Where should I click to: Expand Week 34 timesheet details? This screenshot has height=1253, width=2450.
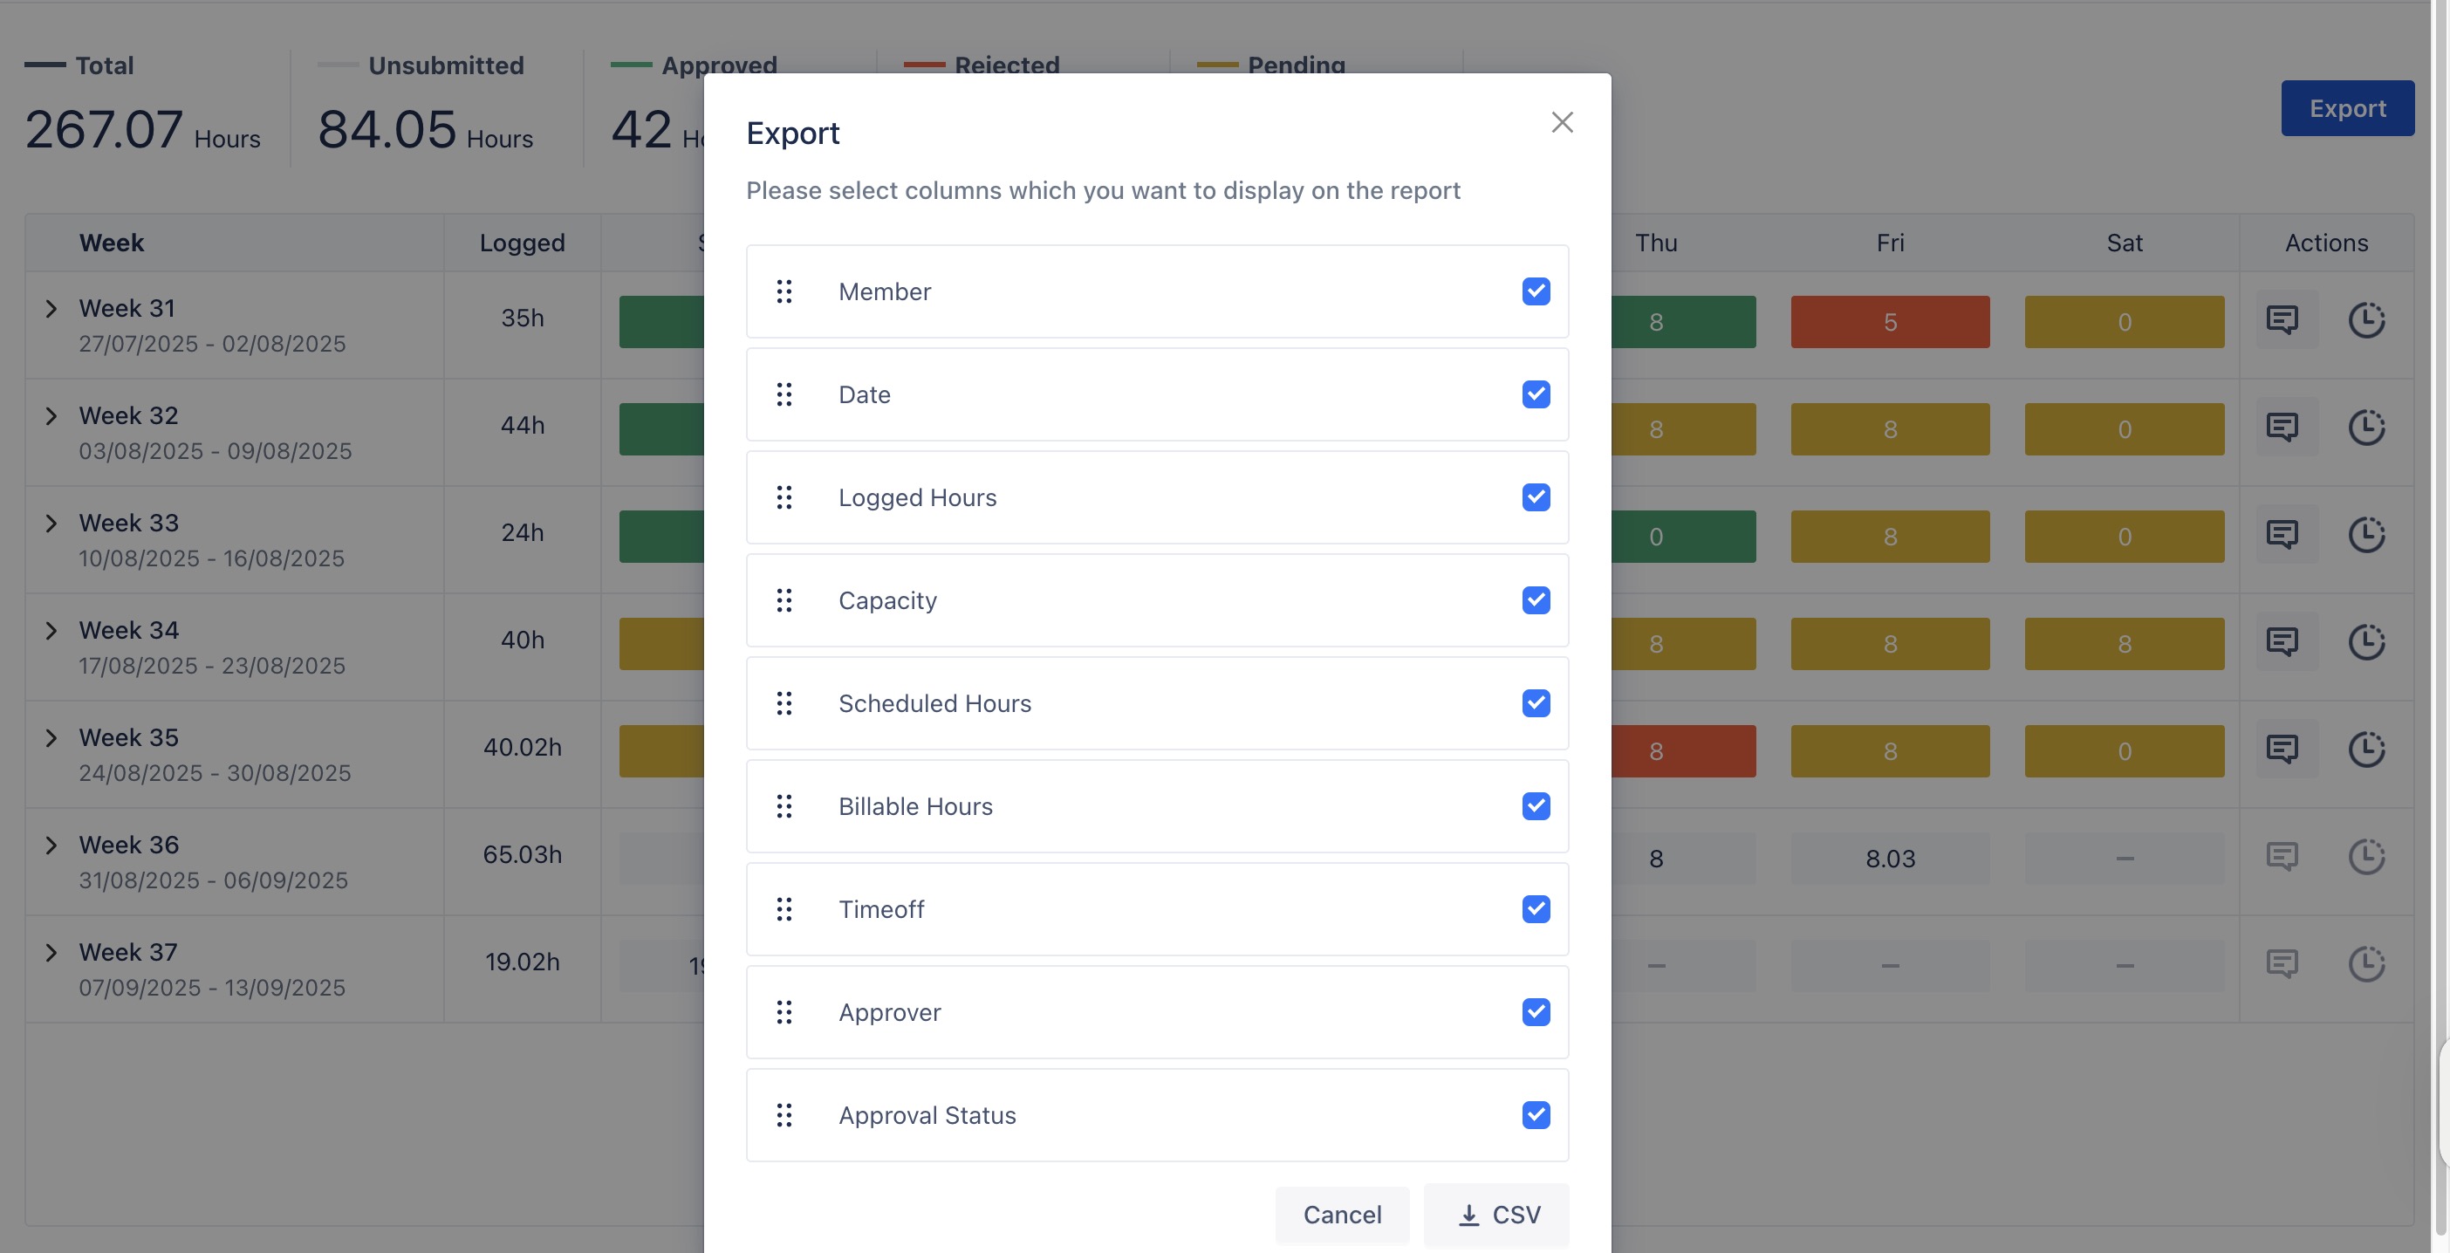pyautogui.click(x=51, y=631)
